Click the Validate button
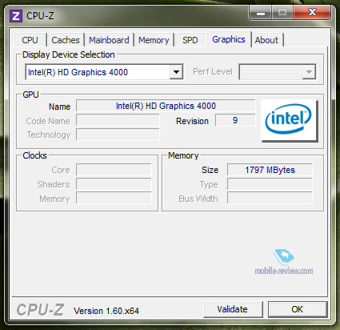The image size is (340, 330). (x=233, y=309)
